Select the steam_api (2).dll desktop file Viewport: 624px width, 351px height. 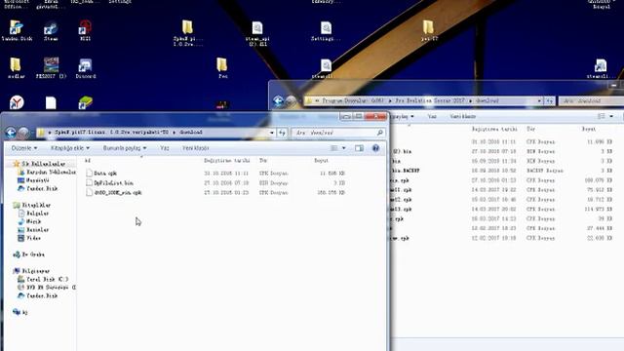click(x=257, y=33)
